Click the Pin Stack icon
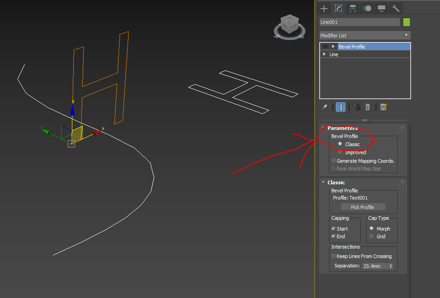The image size is (440, 298). [x=324, y=107]
